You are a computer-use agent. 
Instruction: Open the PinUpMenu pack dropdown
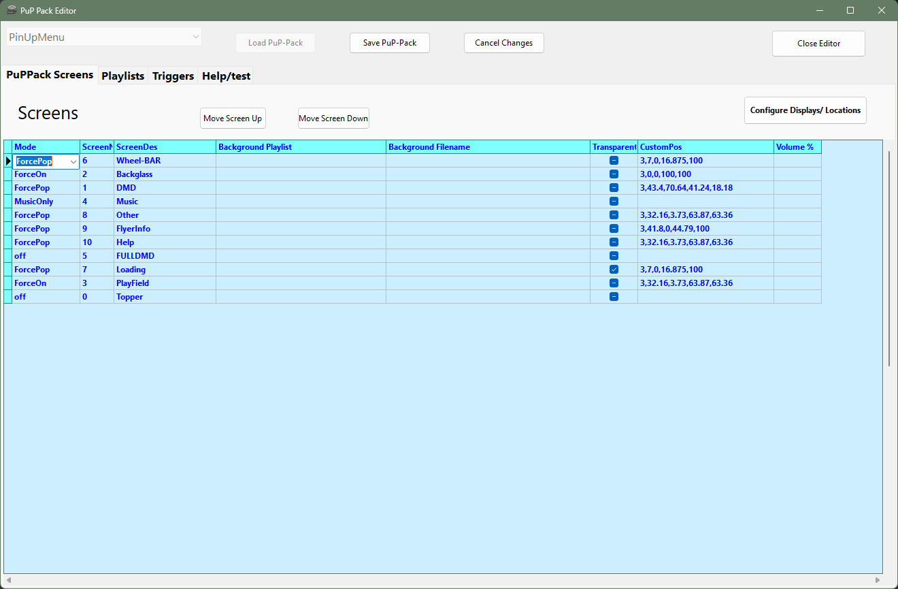point(196,37)
